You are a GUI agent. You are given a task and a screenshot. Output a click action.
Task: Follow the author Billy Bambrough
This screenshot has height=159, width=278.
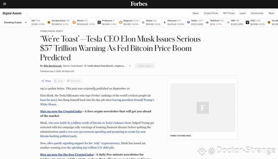(x=145, y=66)
